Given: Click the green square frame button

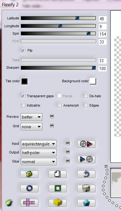Looking at the screenshot, I should [58, 188].
